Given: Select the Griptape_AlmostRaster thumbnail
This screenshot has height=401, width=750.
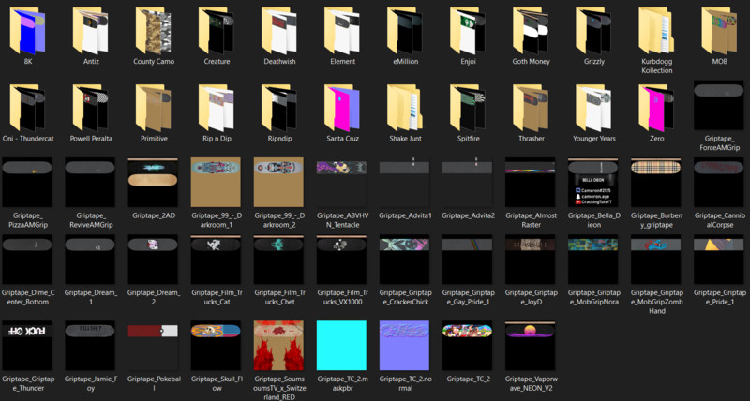Looking at the screenshot, I should click(x=531, y=183).
